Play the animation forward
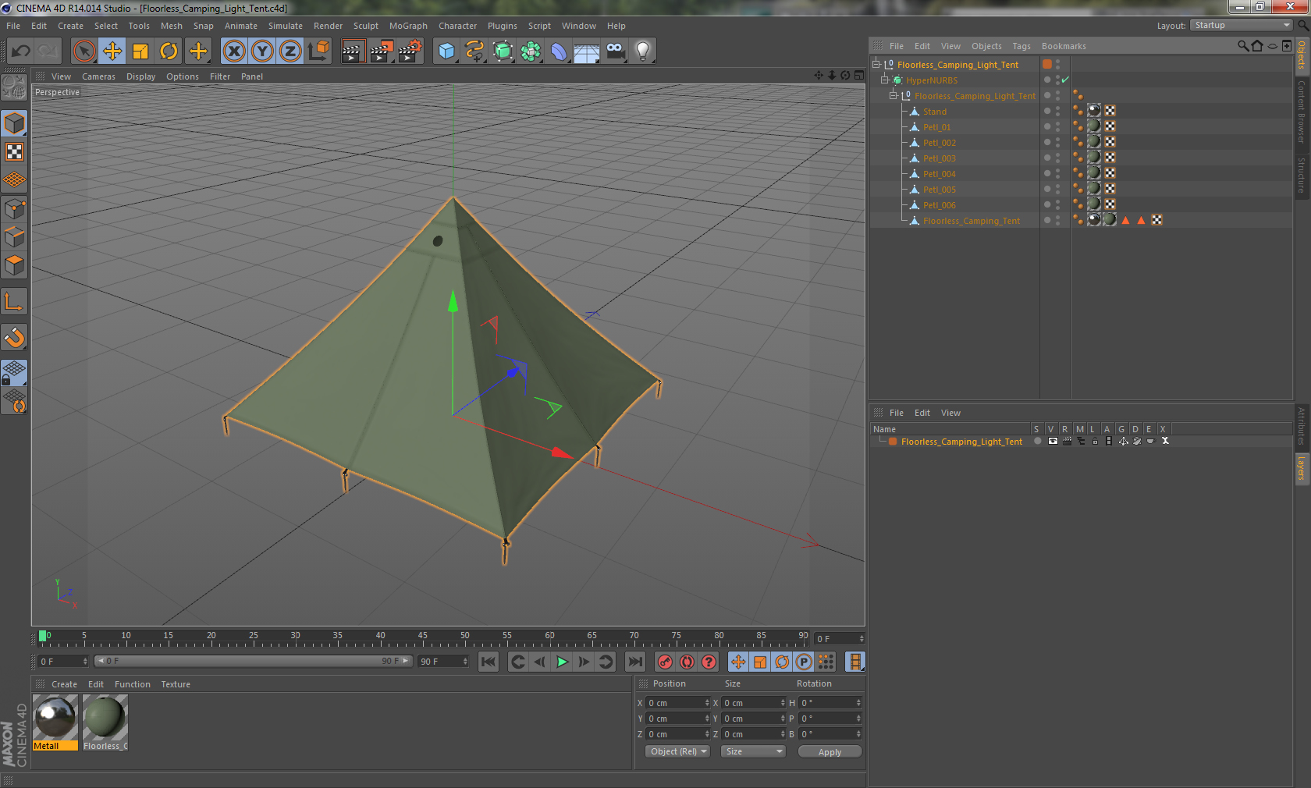Viewport: 1311px width, 788px height. [562, 662]
